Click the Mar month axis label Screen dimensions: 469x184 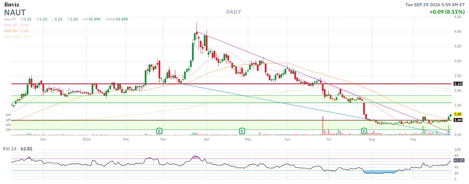(x=163, y=139)
